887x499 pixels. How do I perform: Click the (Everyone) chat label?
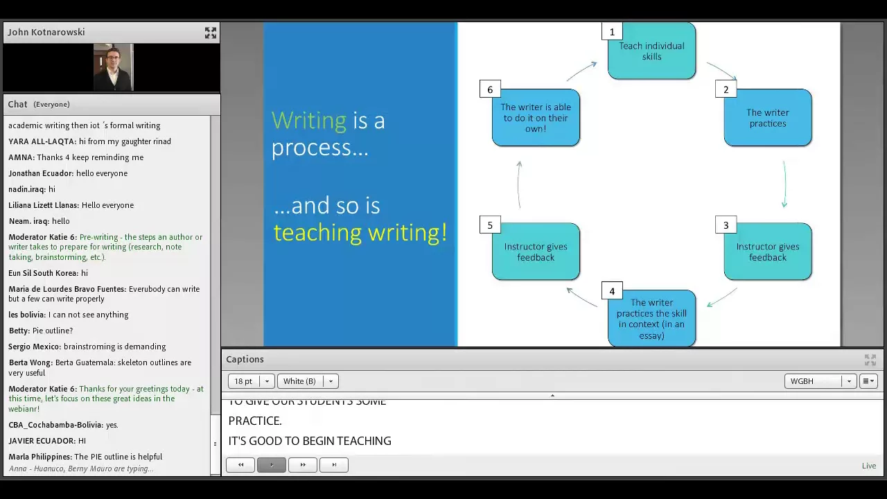tap(52, 104)
